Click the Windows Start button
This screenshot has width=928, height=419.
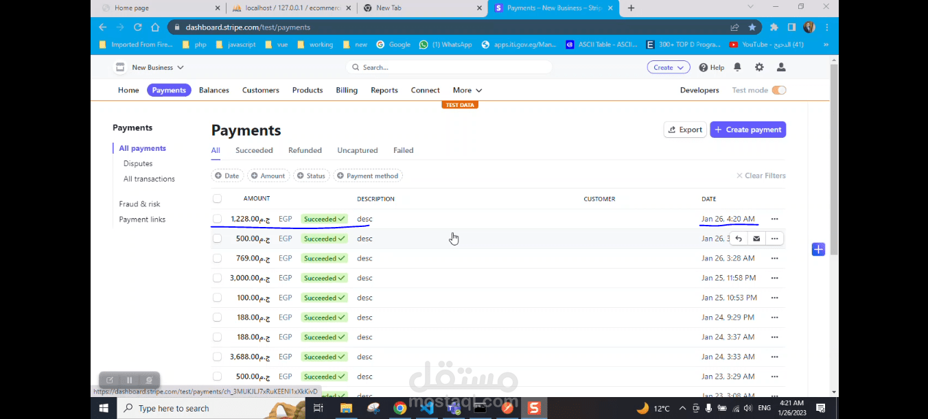104,408
